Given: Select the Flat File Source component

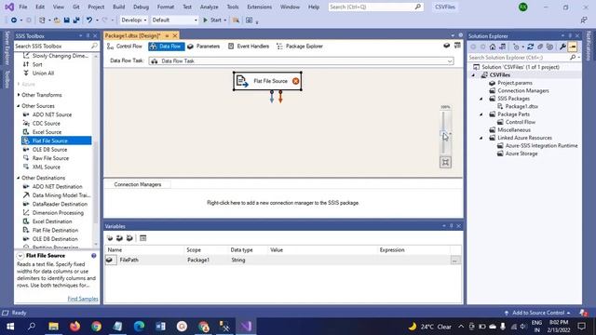Looking at the screenshot, I should click(x=267, y=81).
